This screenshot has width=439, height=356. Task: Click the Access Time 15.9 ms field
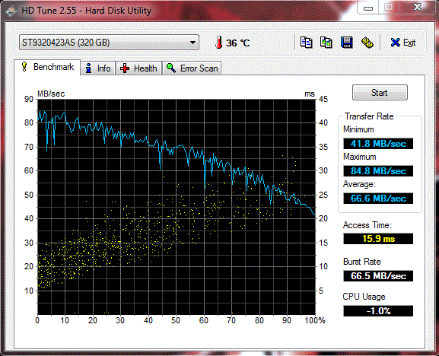378,239
